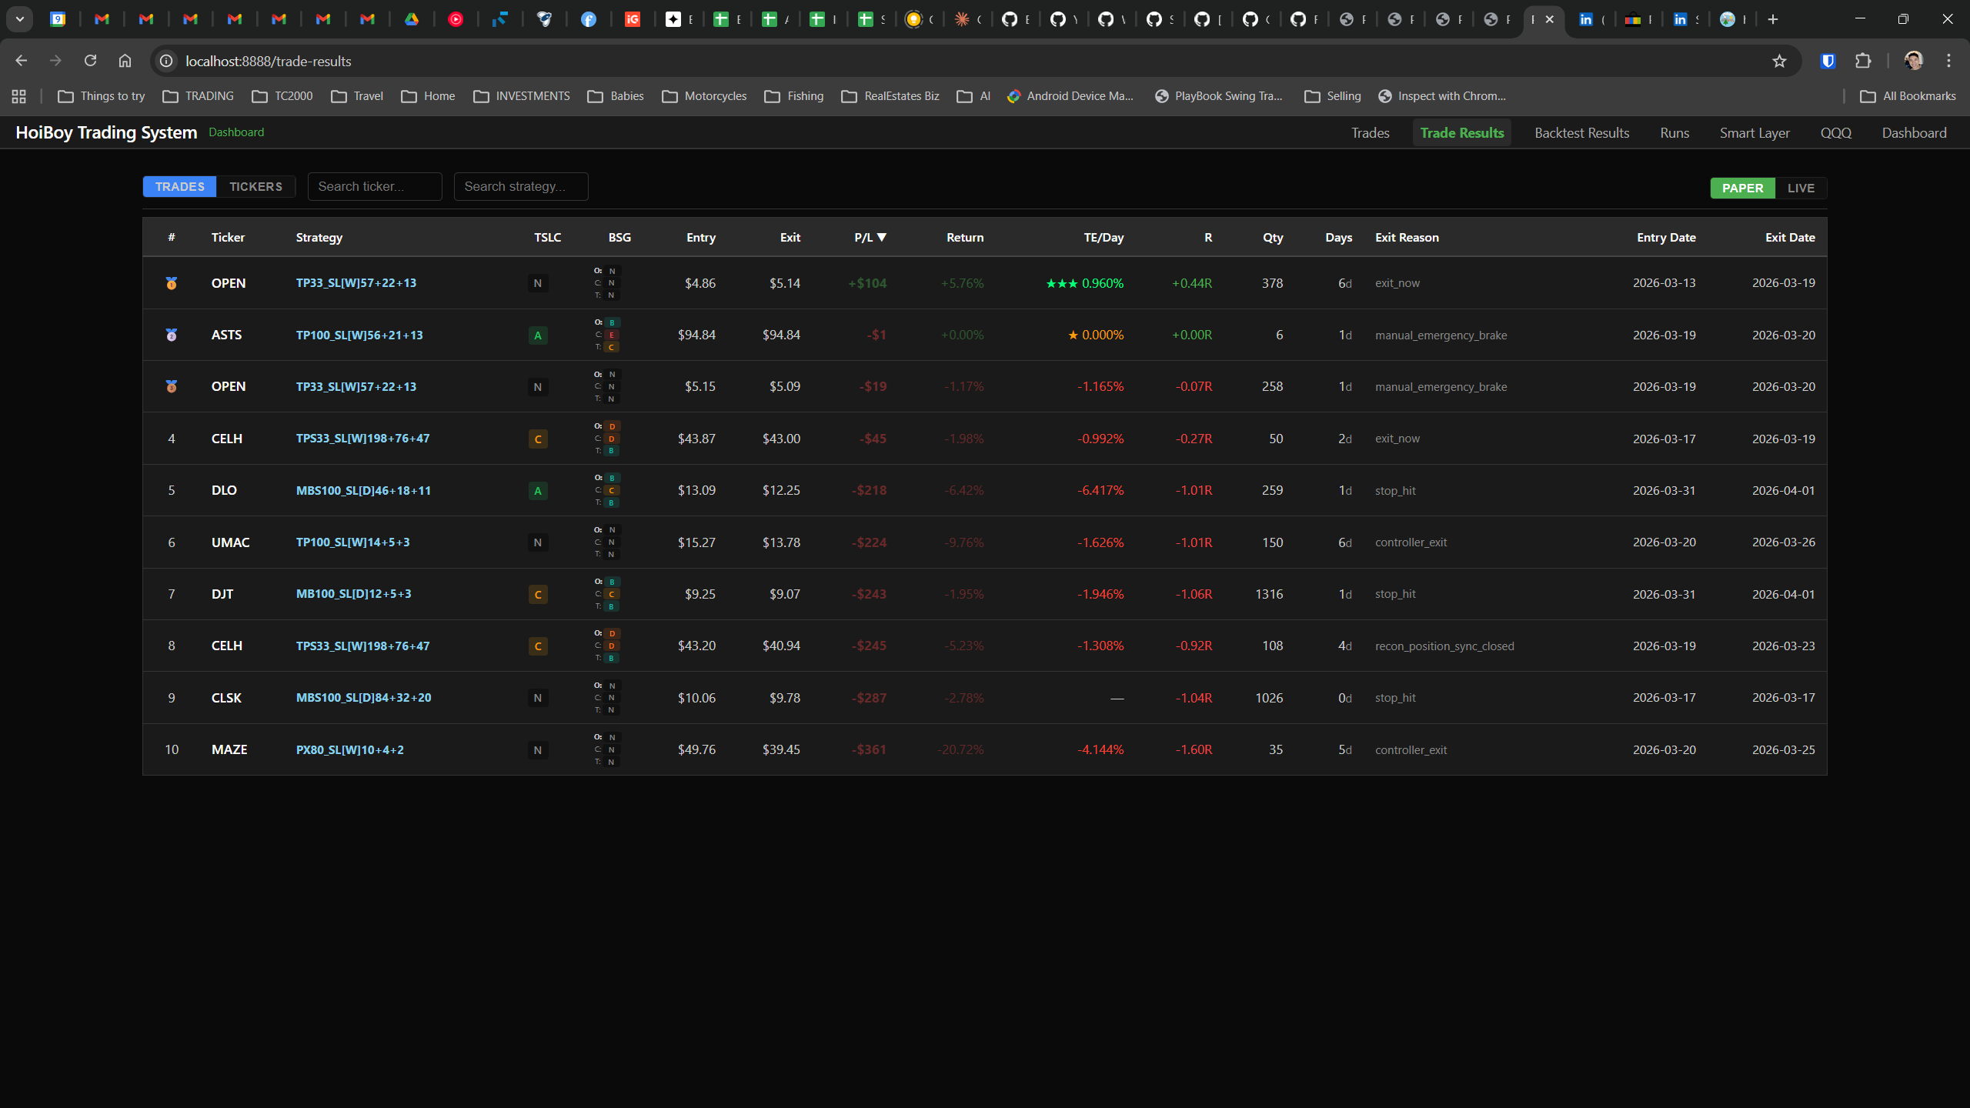The height and width of the screenshot is (1108, 1970).
Task: Open the Bitwarden shield extension icon
Action: tap(1828, 61)
